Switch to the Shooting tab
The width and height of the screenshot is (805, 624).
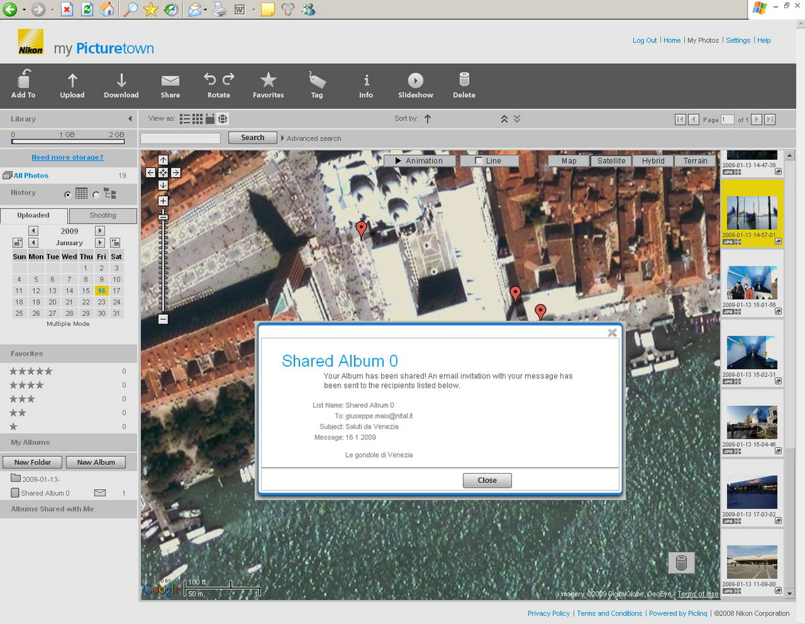point(103,215)
